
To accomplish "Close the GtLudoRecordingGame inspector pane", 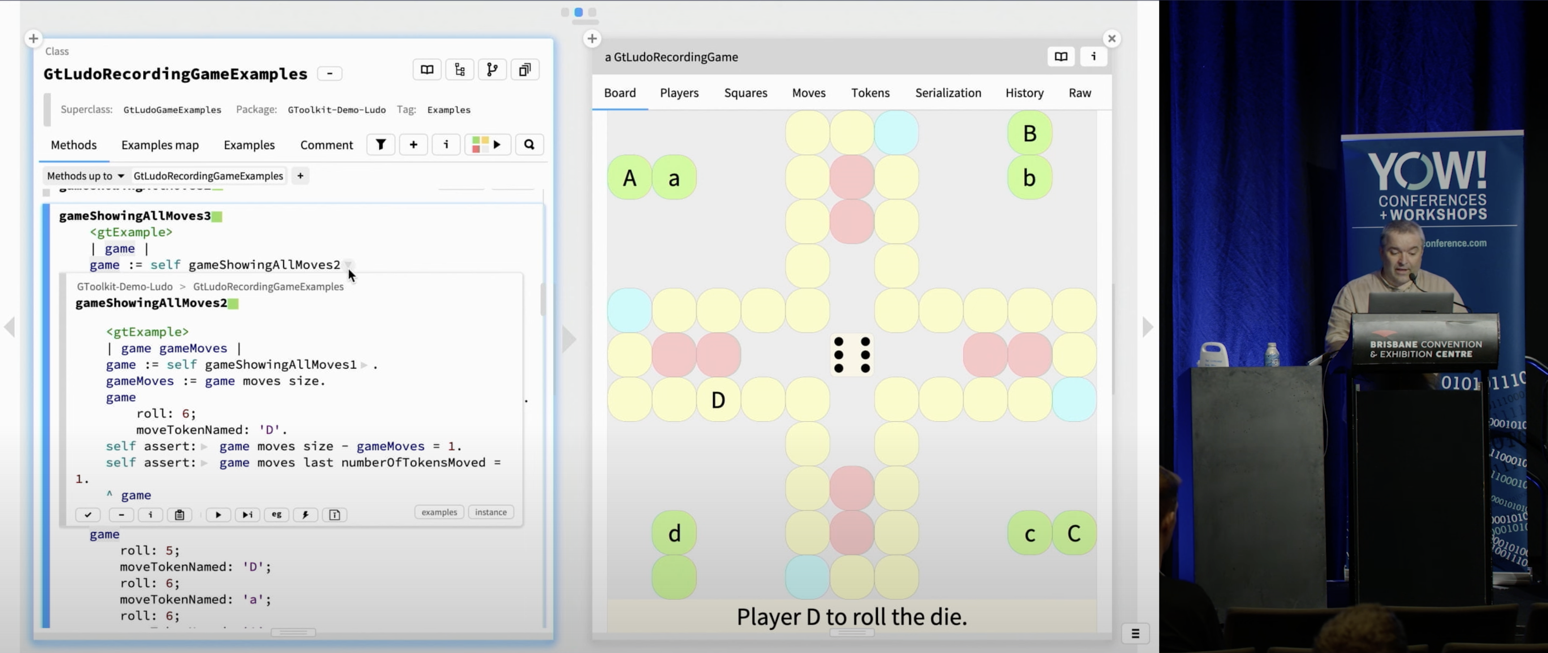I will point(1112,39).
